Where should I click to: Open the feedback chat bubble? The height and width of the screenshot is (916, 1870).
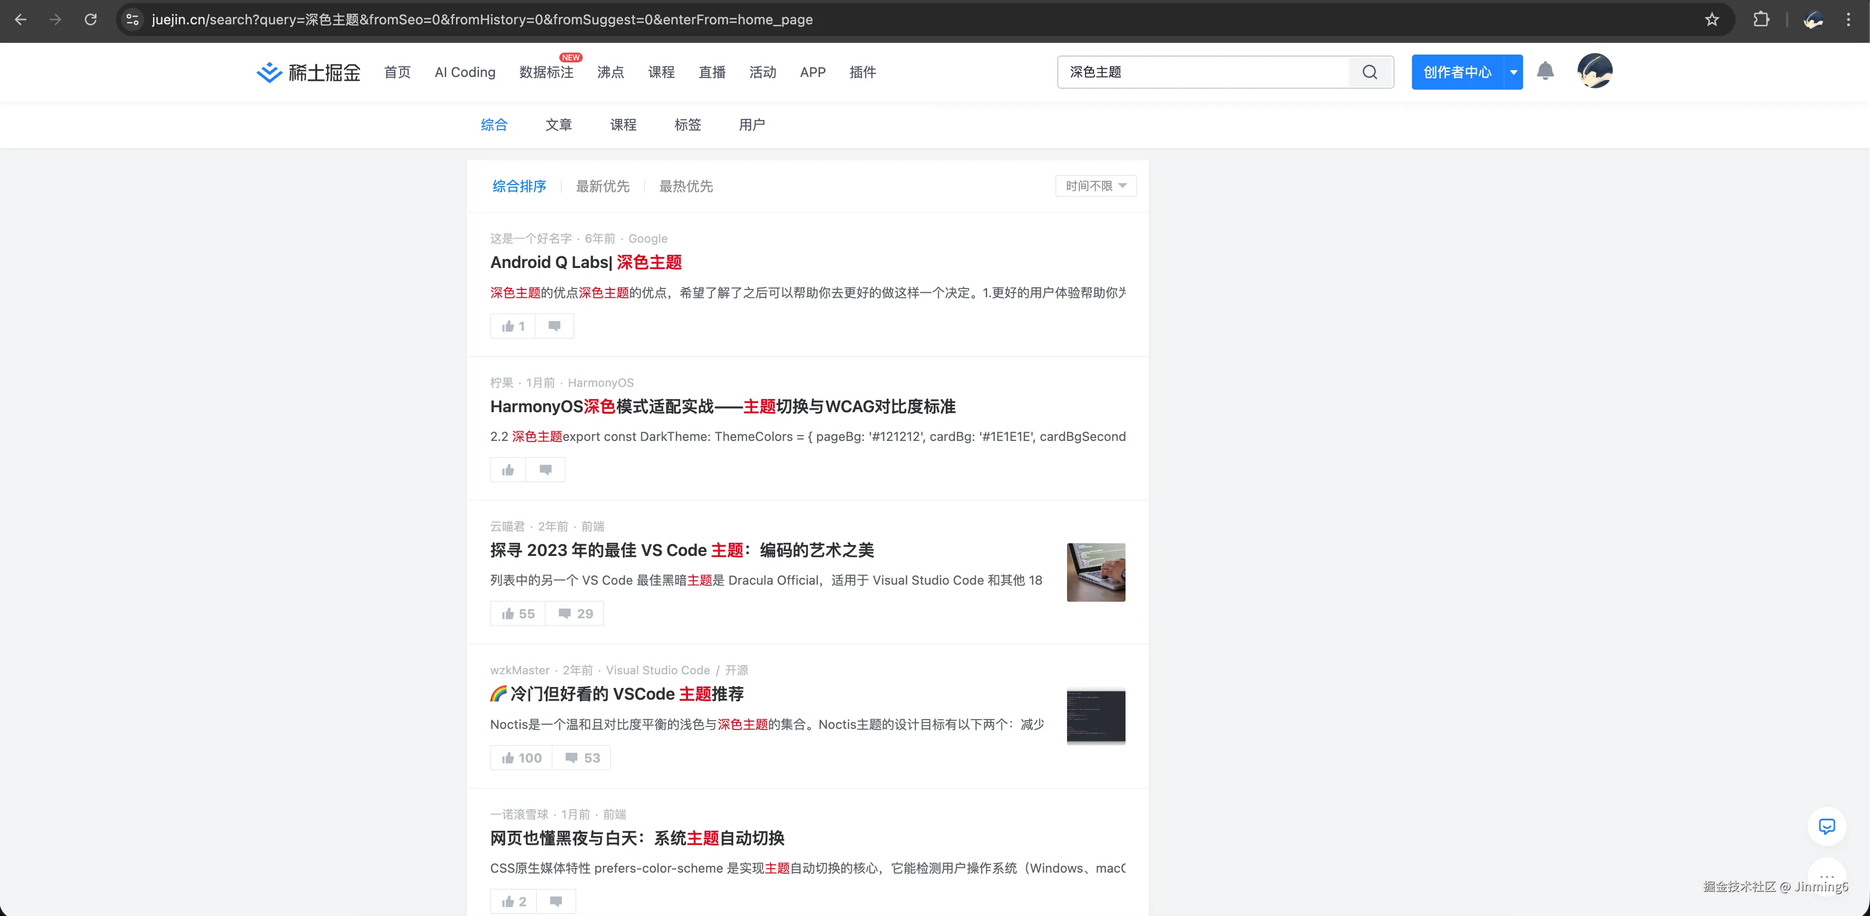tap(1827, 826)
